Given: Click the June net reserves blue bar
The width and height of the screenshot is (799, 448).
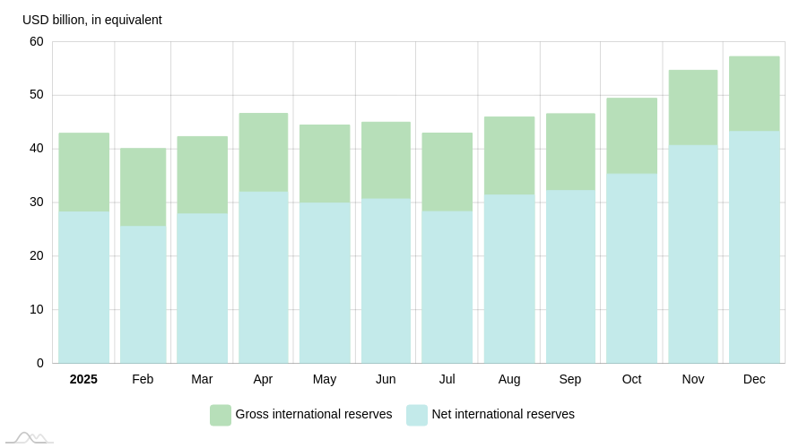Looking at the screenshot, I should pyautogui.click(x=386, y=280).
